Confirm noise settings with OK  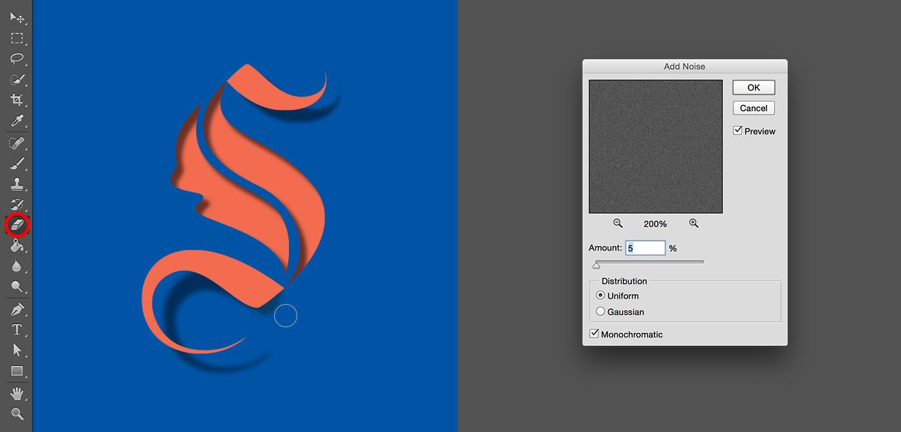click(x=753, y=87)
